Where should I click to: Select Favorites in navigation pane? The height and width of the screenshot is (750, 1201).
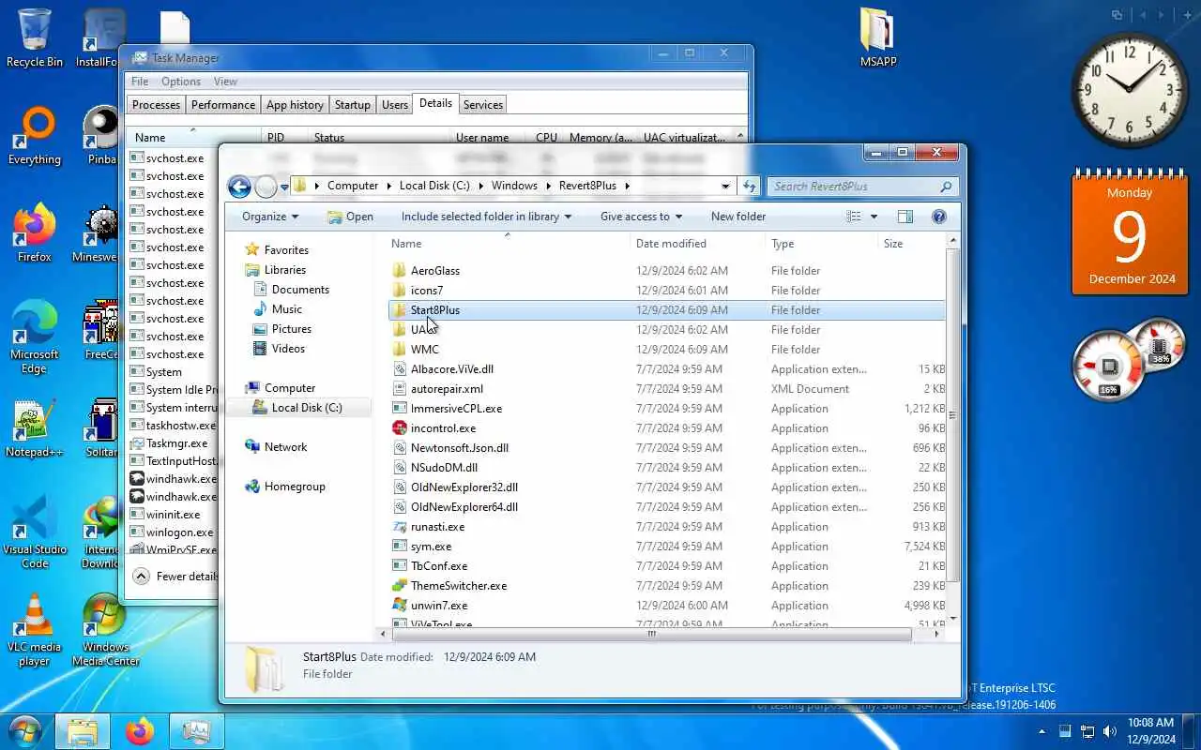click(x=286, y=250)
